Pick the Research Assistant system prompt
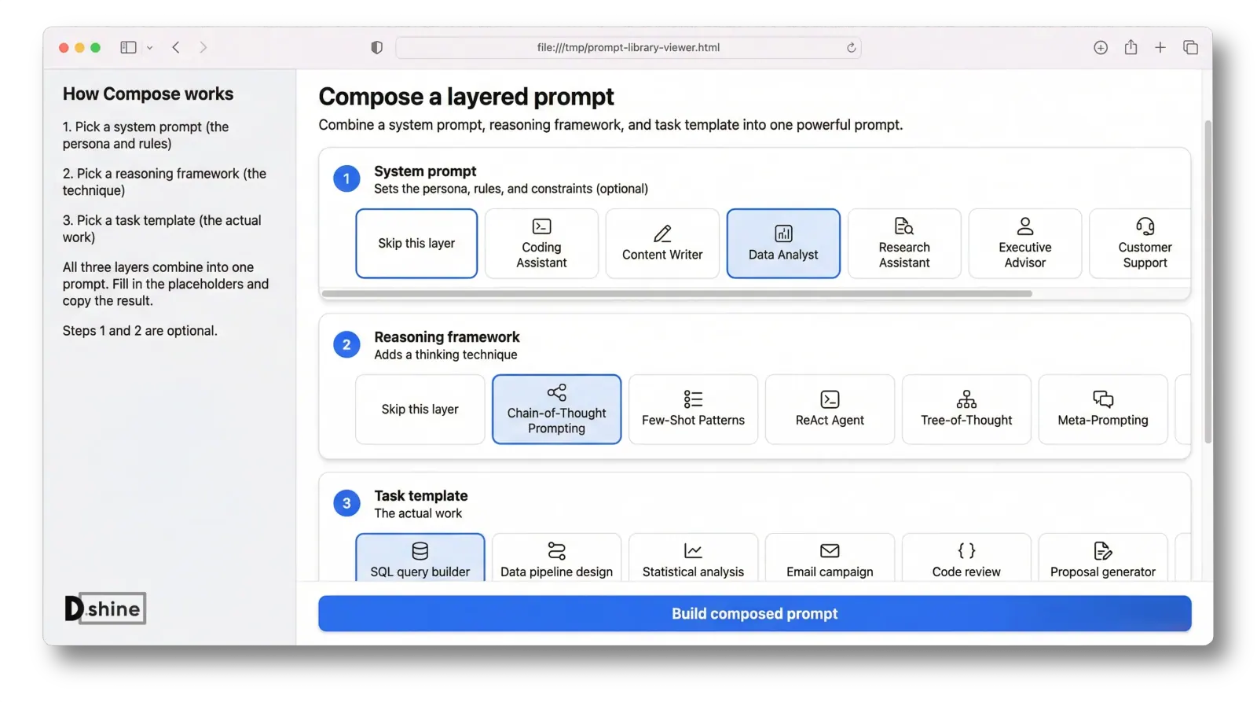 click(x=904, y=244)
